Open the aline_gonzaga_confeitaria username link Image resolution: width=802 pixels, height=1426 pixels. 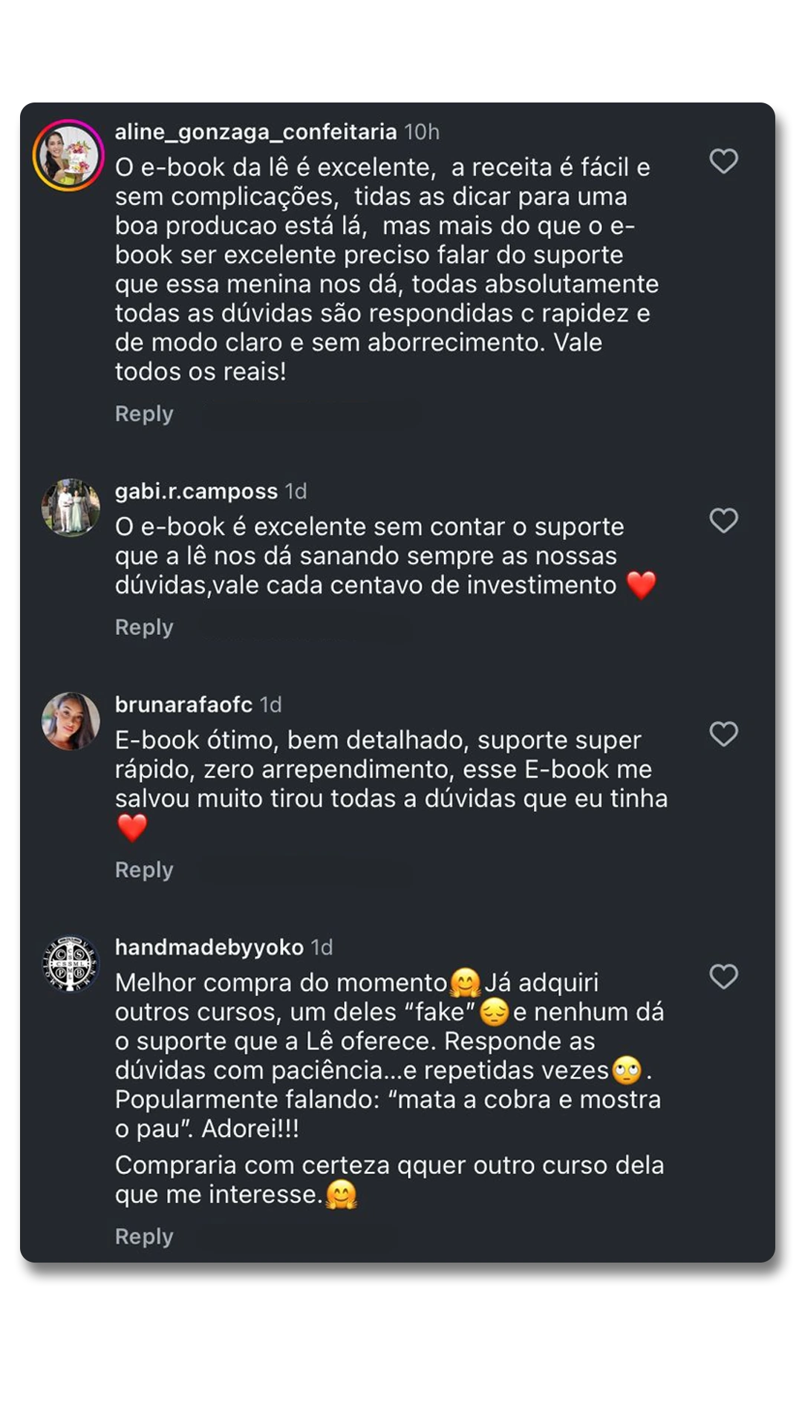pos(255,132)
